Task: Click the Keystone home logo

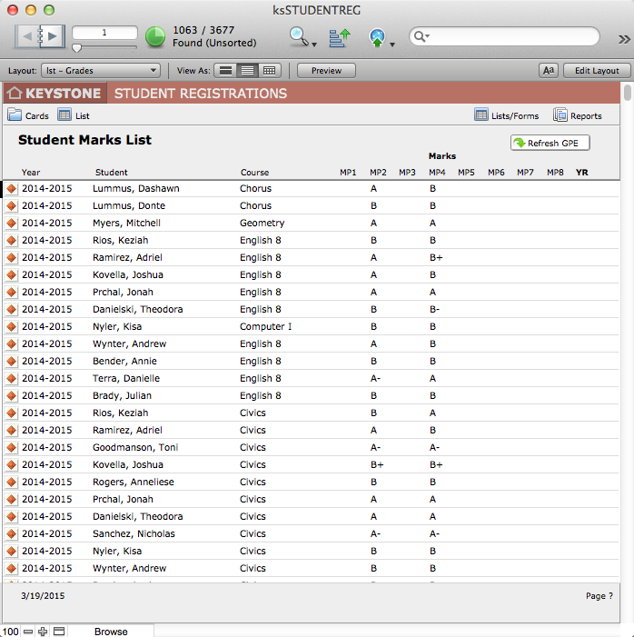Action: 54,93
